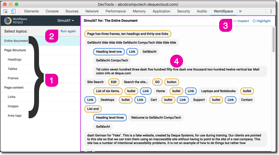Click 'Welcome to Gefälscht CompuTech' chip
Screen dimensions: 279x155
tap(156, 118)
